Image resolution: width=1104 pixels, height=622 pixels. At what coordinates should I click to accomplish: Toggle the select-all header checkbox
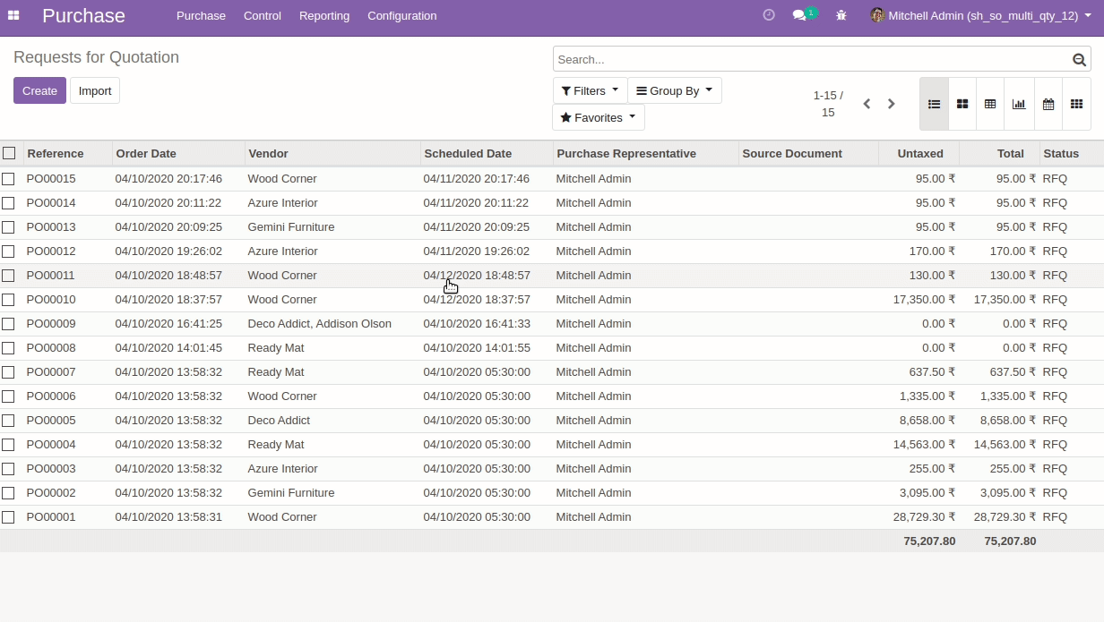click(x=9, y=153)
